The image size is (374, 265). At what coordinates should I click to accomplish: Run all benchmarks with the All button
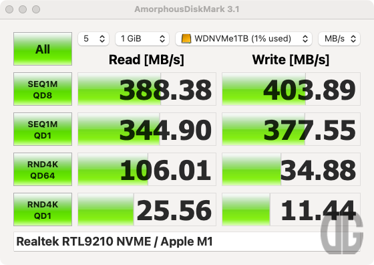click(x=43, y=49)
